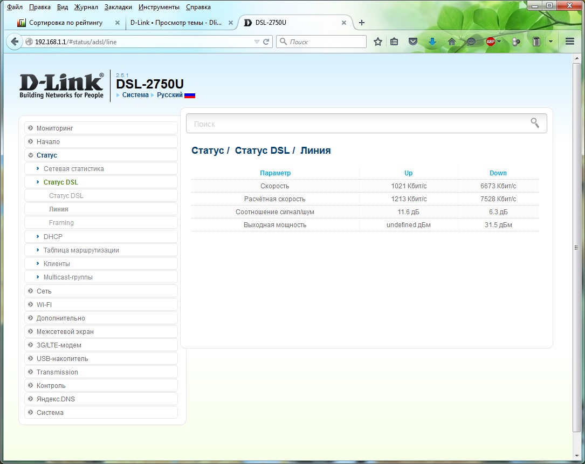
Task: Expand the DHCP submenu
Action: [53, 237]
